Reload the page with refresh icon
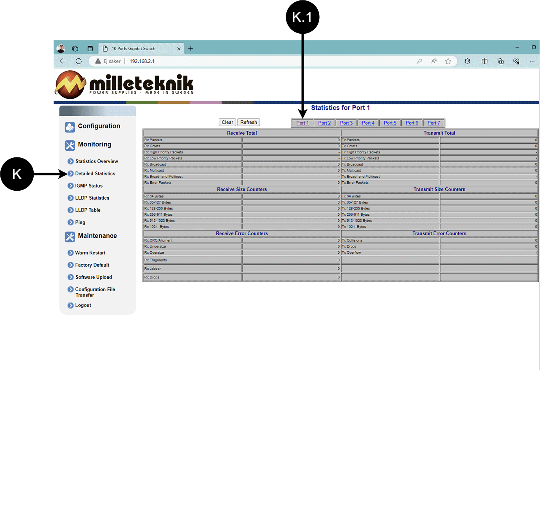Screen dimensions: 540x527 click(x=79, y=61)
